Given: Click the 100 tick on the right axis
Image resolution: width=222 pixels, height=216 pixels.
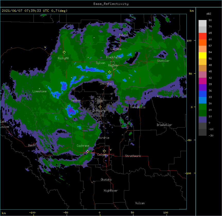Looking at the screenshot, I should pyautogui.click(x=189, y=41).
